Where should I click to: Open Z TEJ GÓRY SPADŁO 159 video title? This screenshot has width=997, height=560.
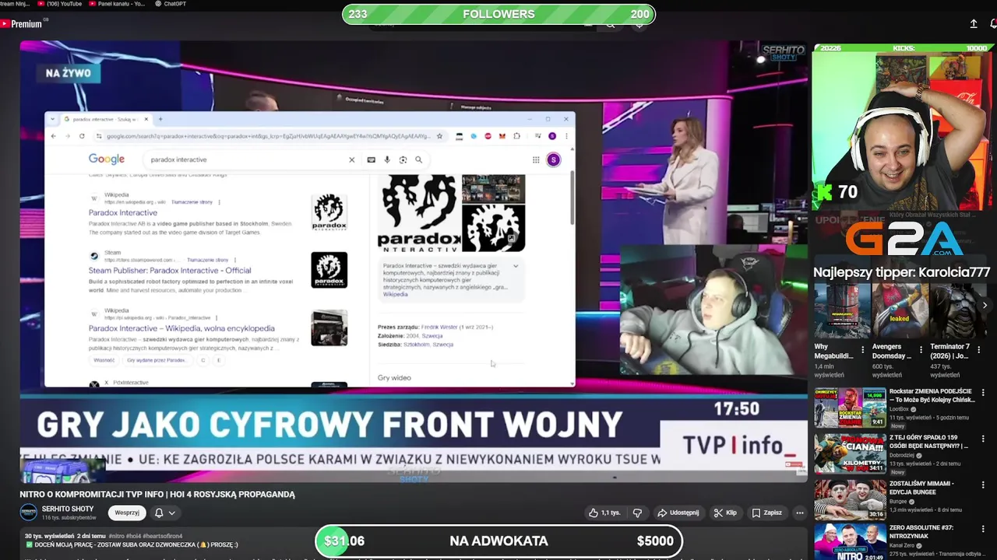928,442
